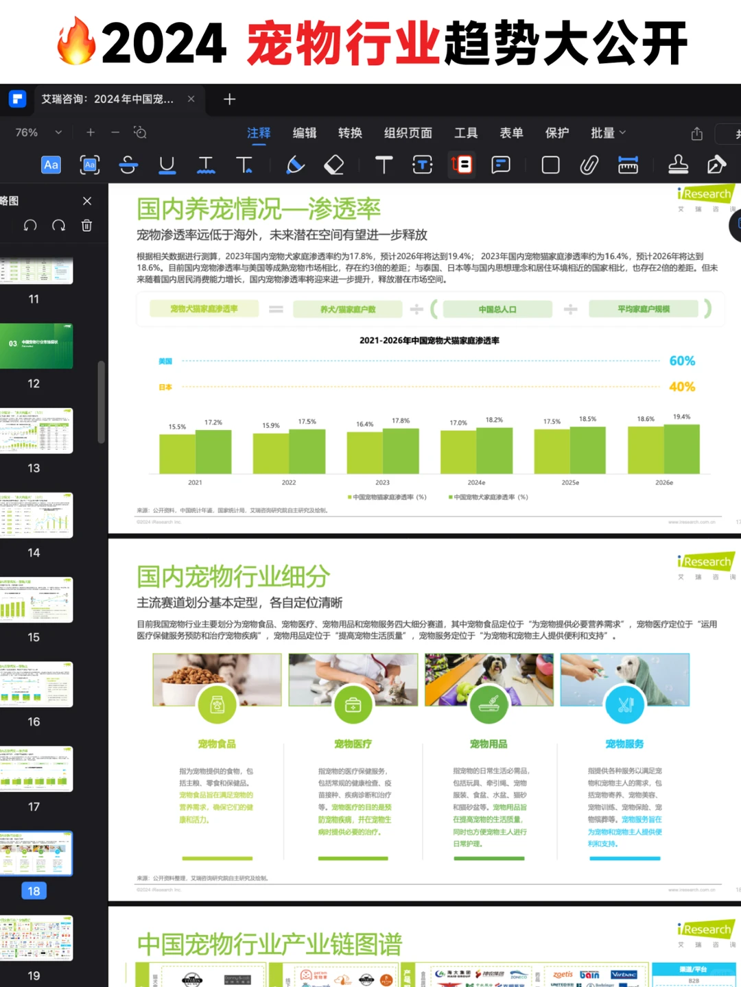This screenshot has height=987, width=741.
Task: Click the share/export icon
Action: (697, 133)
